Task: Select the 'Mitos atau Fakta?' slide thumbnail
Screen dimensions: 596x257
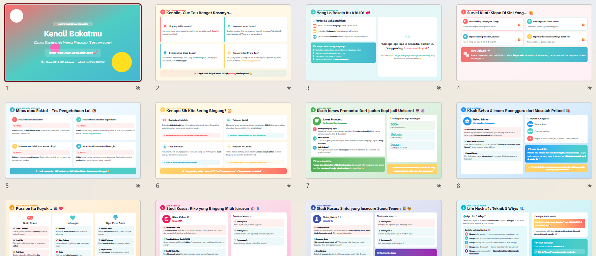Action: pyautogui.click(x=73, y=141)
